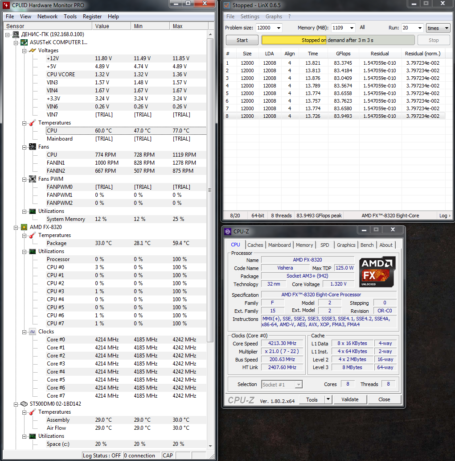This screenshot has width=455, height=461.
Task: Open the Settings menu in LinX
Action: (250, 17)
